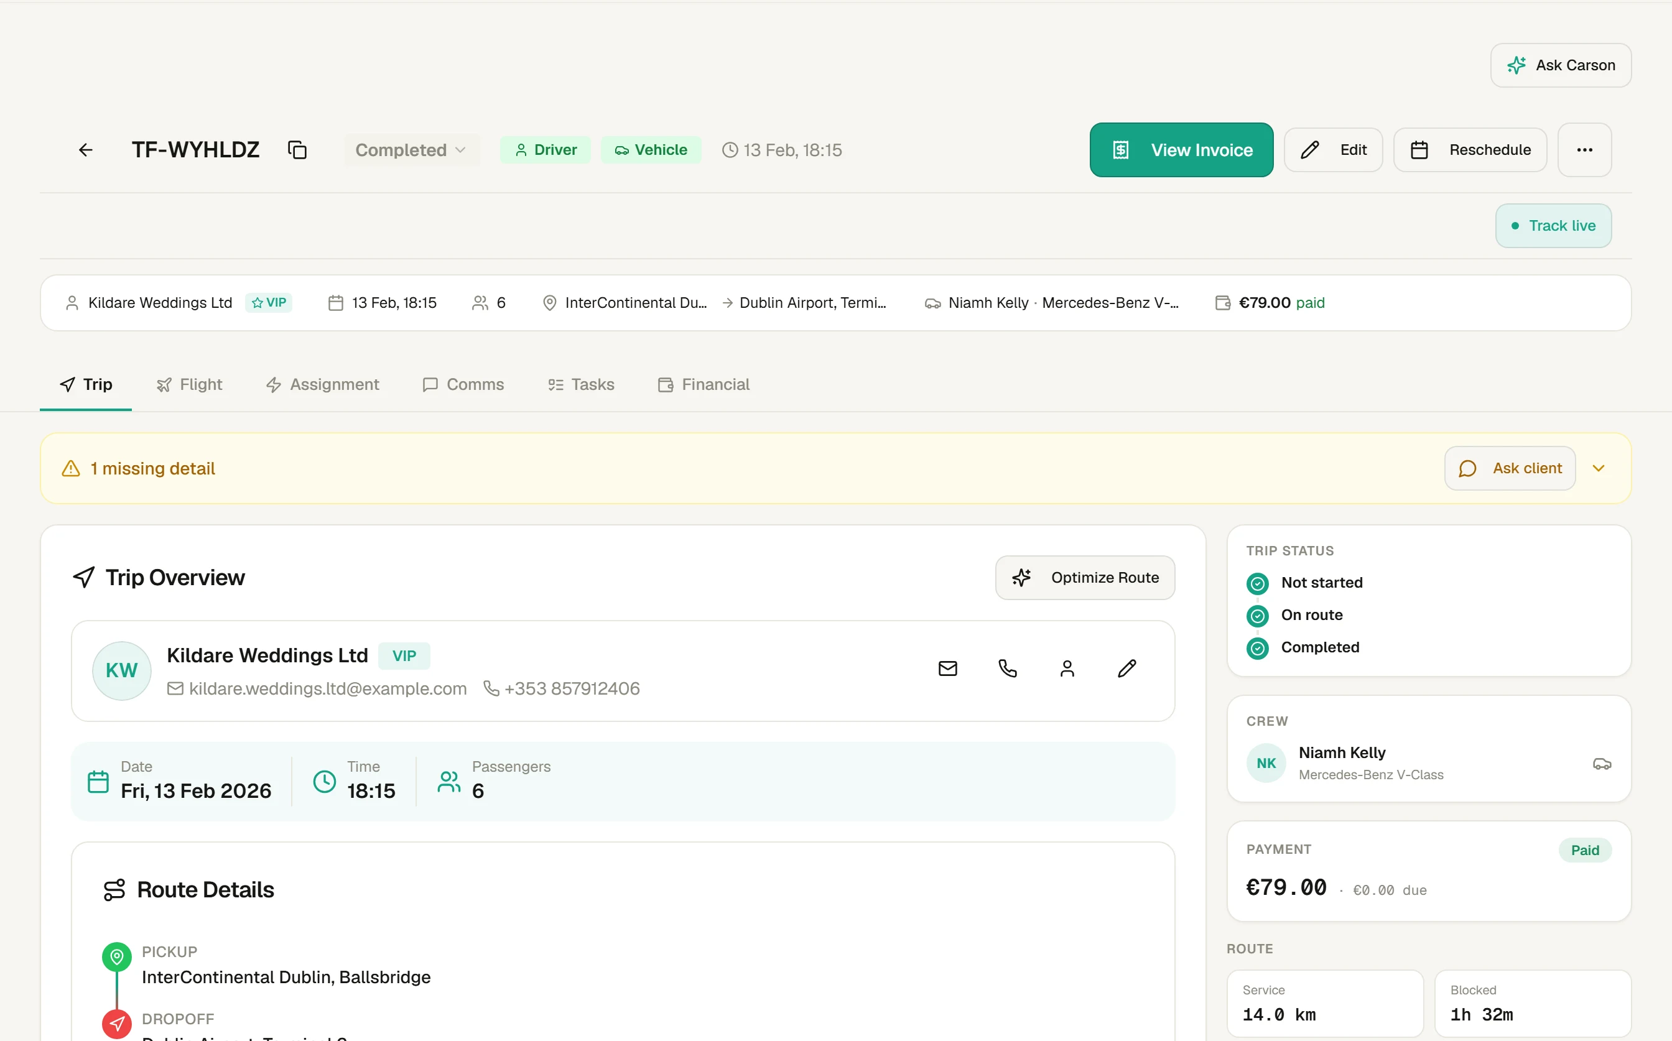The width and height of the screenshot is (1672, 1041).
Task: Click wallet icon beside €79.00 paid
Action: coord(1222,303)
